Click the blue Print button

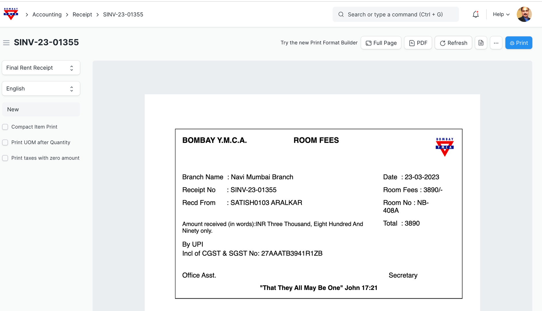[519, 43]
